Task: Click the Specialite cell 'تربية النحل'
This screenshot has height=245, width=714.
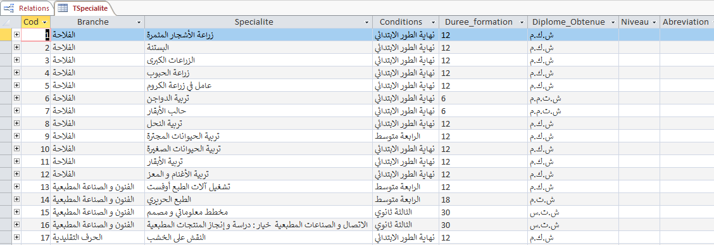Action: (259, 123)
